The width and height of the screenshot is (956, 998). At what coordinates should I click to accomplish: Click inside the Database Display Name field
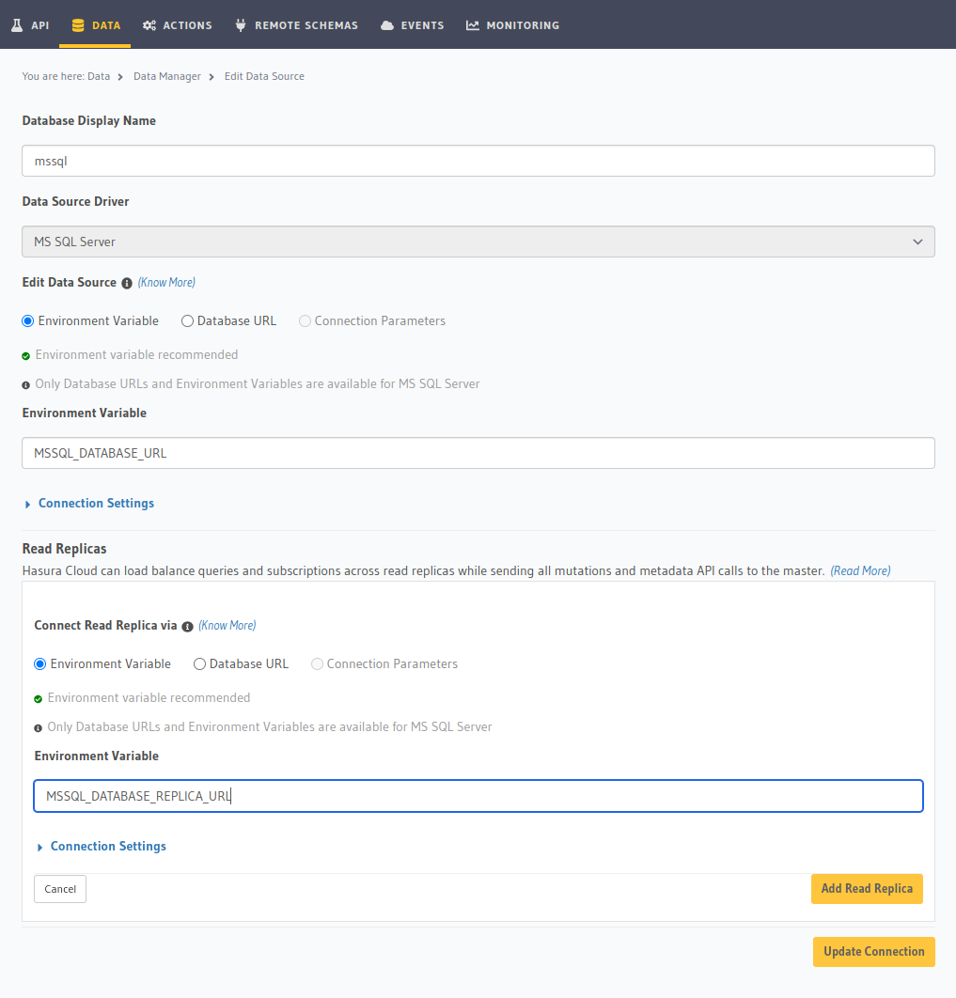point(478,161)
